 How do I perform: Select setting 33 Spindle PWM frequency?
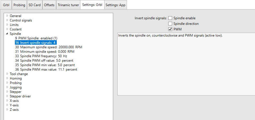pos(41,56)
